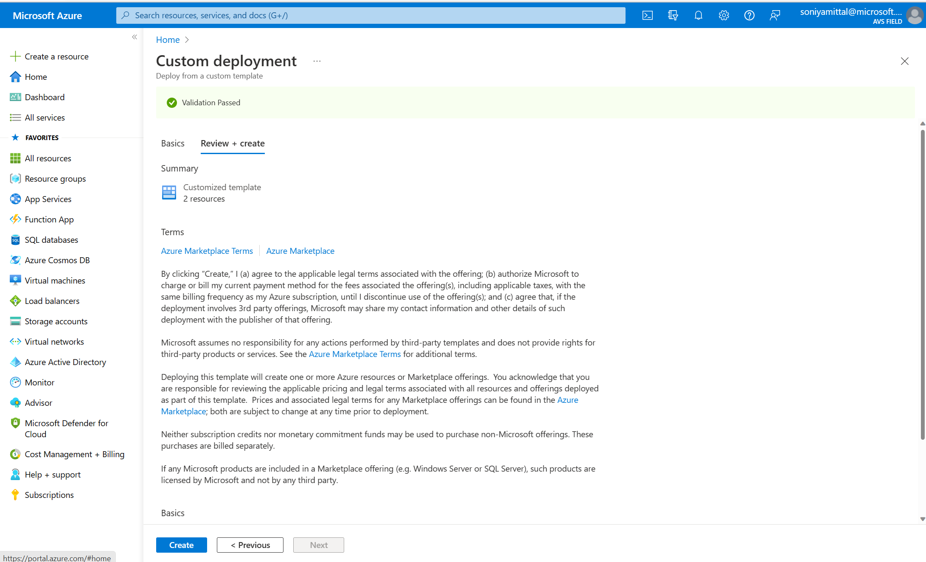926x562 pixels.
Task: Open SQL databases from favorites
Action: point(51,239)
